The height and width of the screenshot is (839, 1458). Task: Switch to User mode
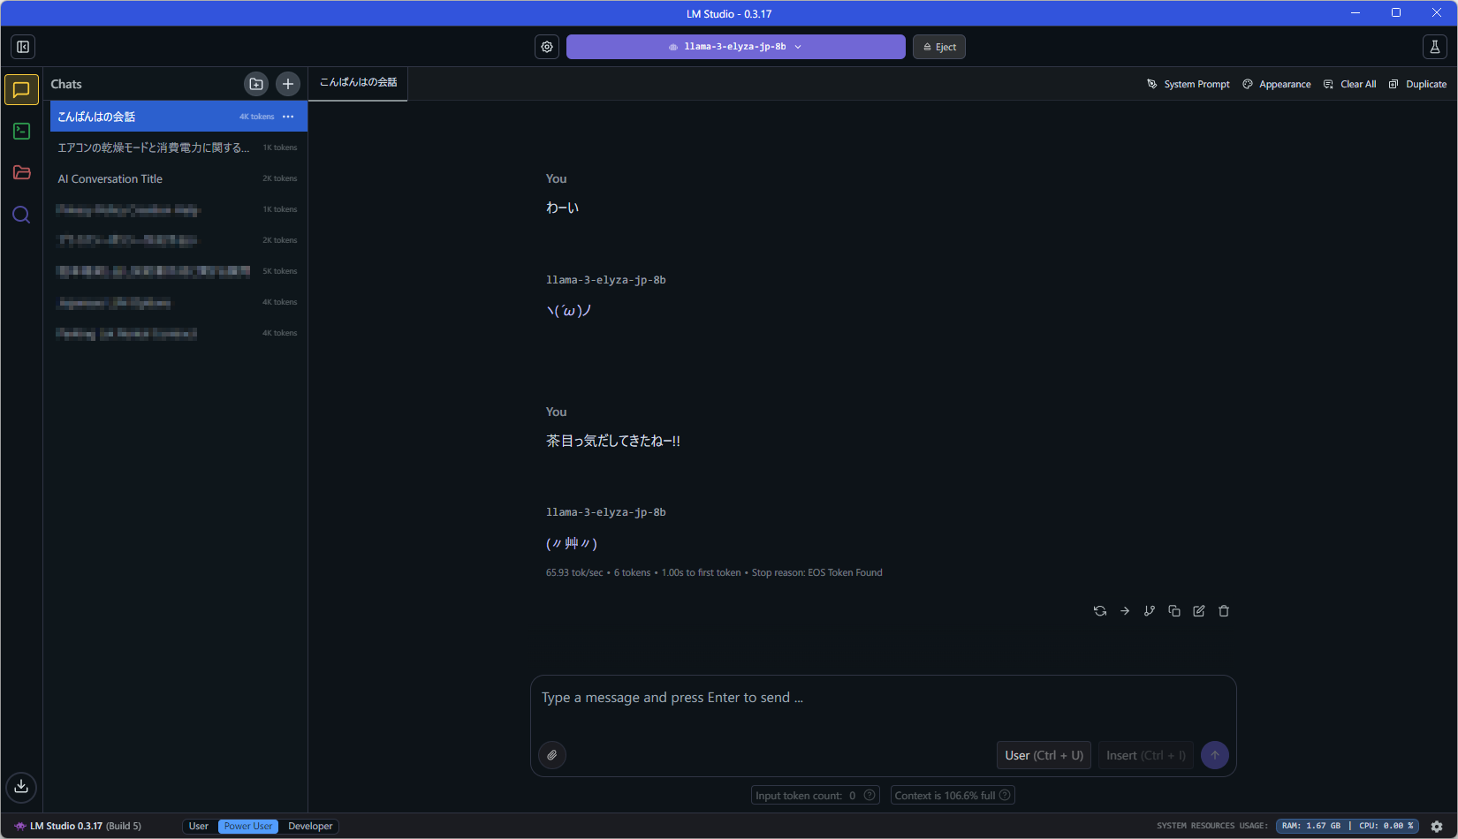[199, 827]
